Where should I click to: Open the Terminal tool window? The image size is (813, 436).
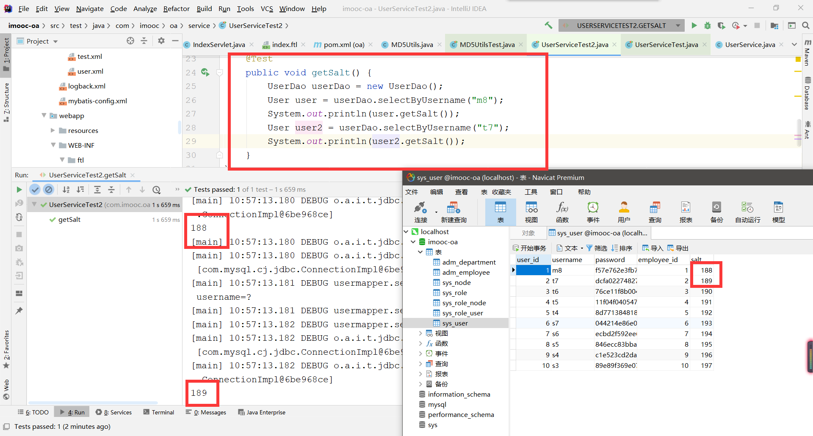pyautogui.click(x=159, y=412)
